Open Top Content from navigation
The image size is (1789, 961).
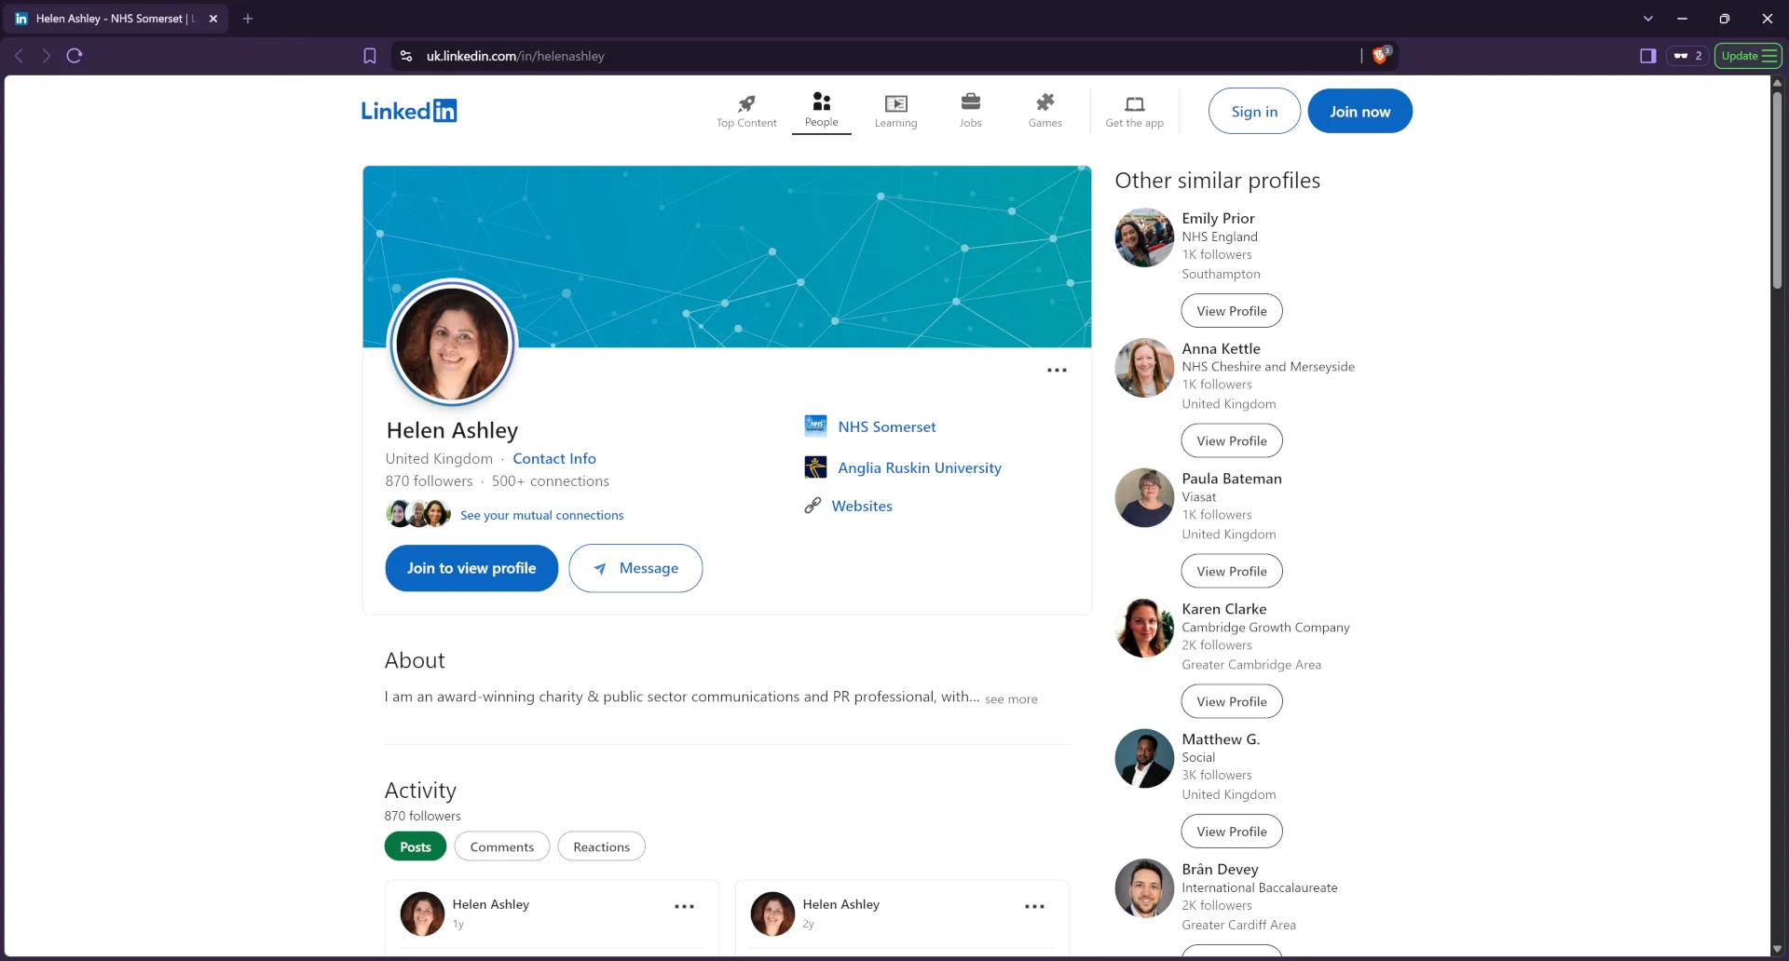point(746,111)
